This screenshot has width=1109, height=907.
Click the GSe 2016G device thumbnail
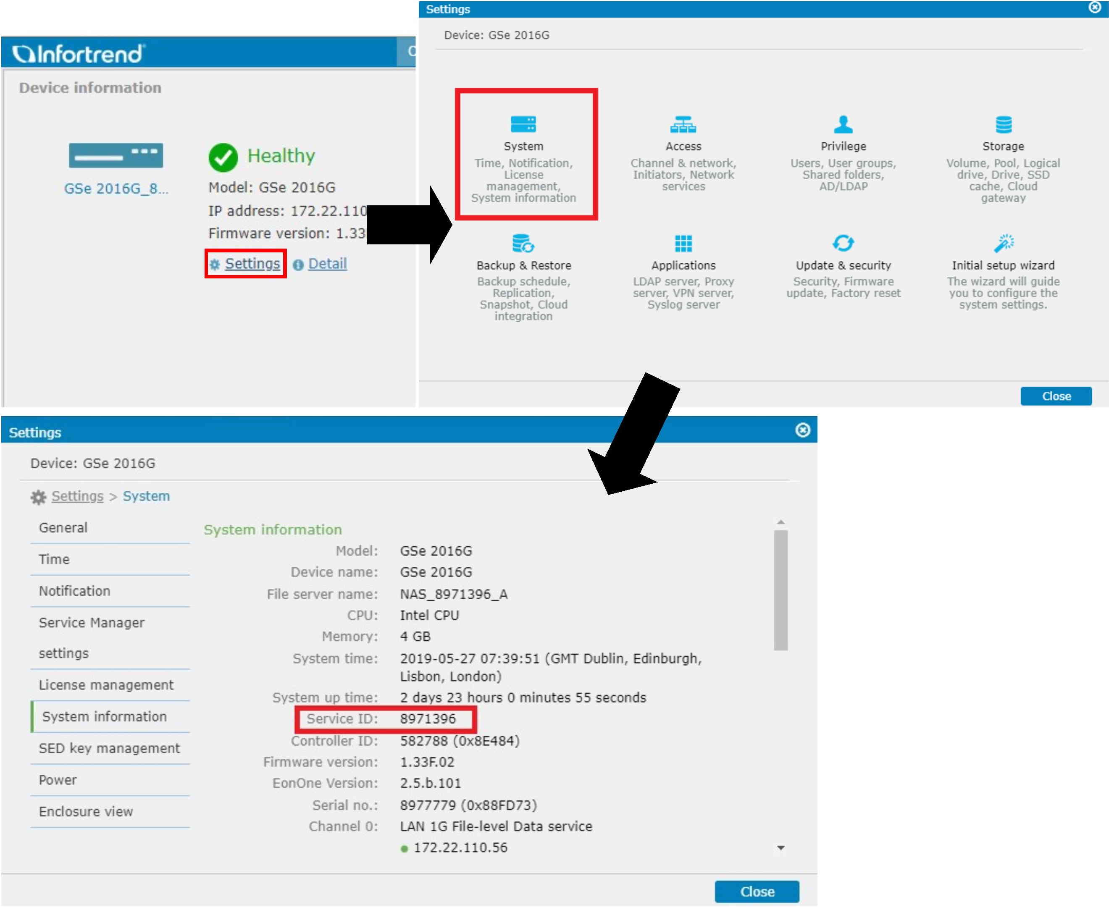[116, 156]
